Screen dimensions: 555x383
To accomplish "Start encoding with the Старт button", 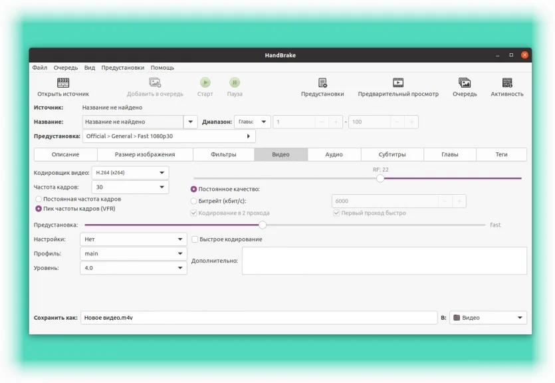I will click(205, 83).
